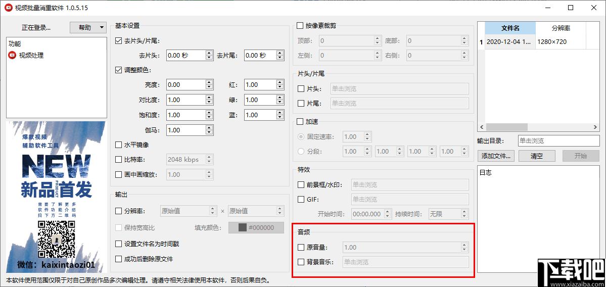The width and height of the screenshot is (606, 287).
Task: Toggle the 去片头/片尾 checkbox
Action: tap(119, 40)
